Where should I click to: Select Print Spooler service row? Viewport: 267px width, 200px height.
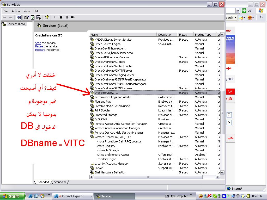click(102, 110)
